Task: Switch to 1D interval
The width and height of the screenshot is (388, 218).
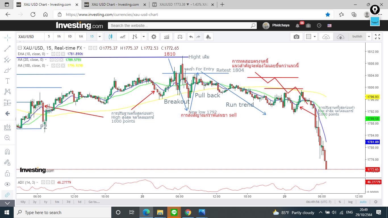Action: click(70, 37)
